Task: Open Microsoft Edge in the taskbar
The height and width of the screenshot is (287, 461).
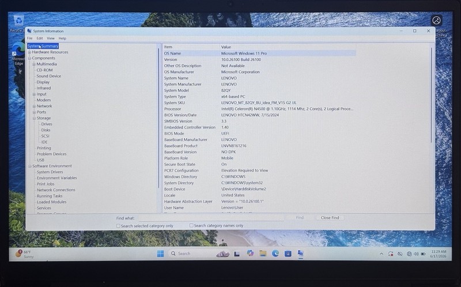Action: pos(275,253)
